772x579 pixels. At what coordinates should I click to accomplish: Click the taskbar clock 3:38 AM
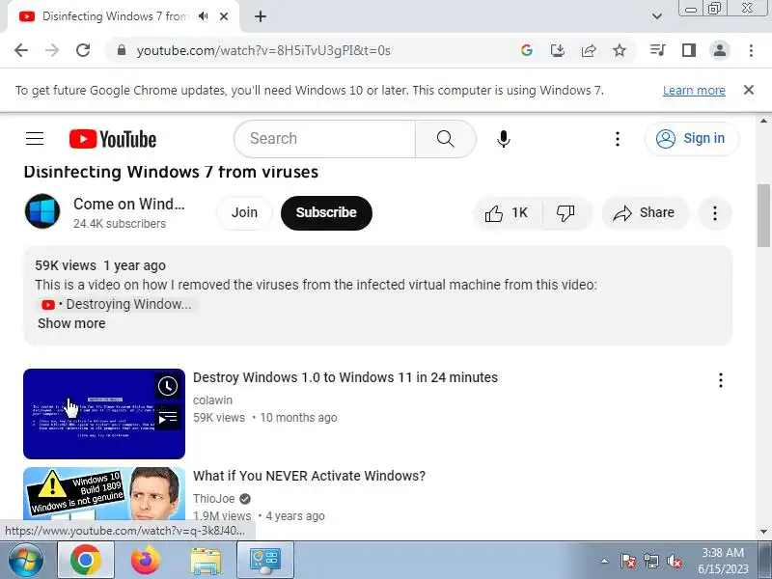click(x=723, y=553)
